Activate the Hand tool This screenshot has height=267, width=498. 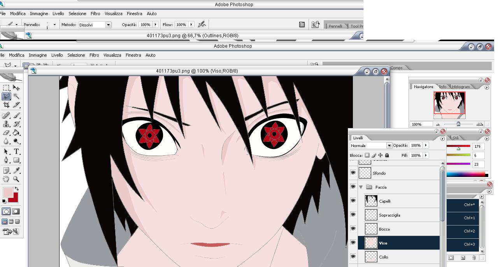6,179
